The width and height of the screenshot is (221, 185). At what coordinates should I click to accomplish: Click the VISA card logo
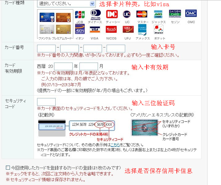point(95,29)
